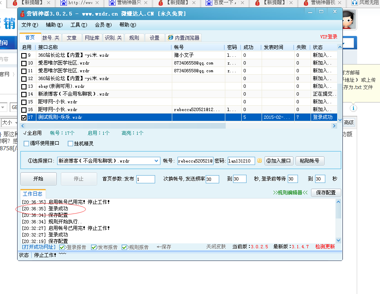The width and height of the screenshot is (380, 294).
Task: Open the 选择接口 interface dropdown
Action: 156,161
